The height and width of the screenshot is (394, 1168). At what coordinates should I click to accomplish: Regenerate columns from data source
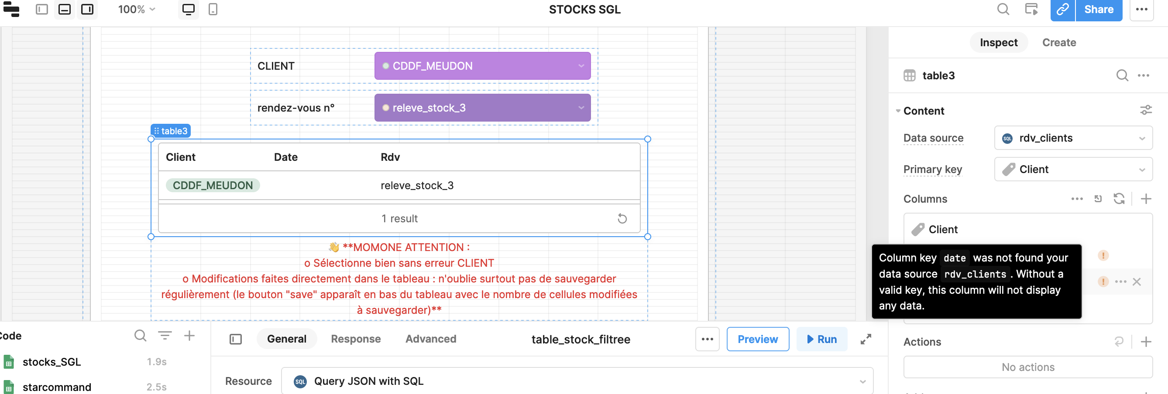(1119, 199)
